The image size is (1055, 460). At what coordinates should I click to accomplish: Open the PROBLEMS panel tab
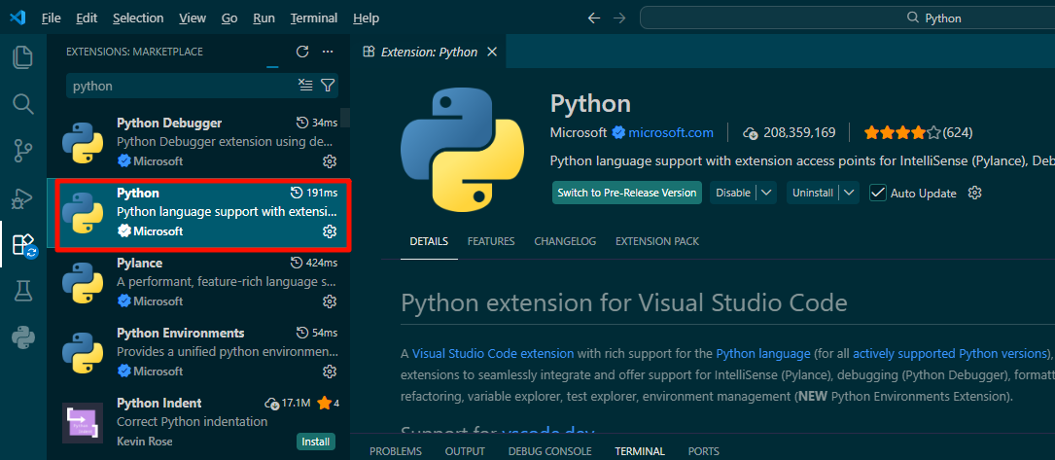(396, 451)
